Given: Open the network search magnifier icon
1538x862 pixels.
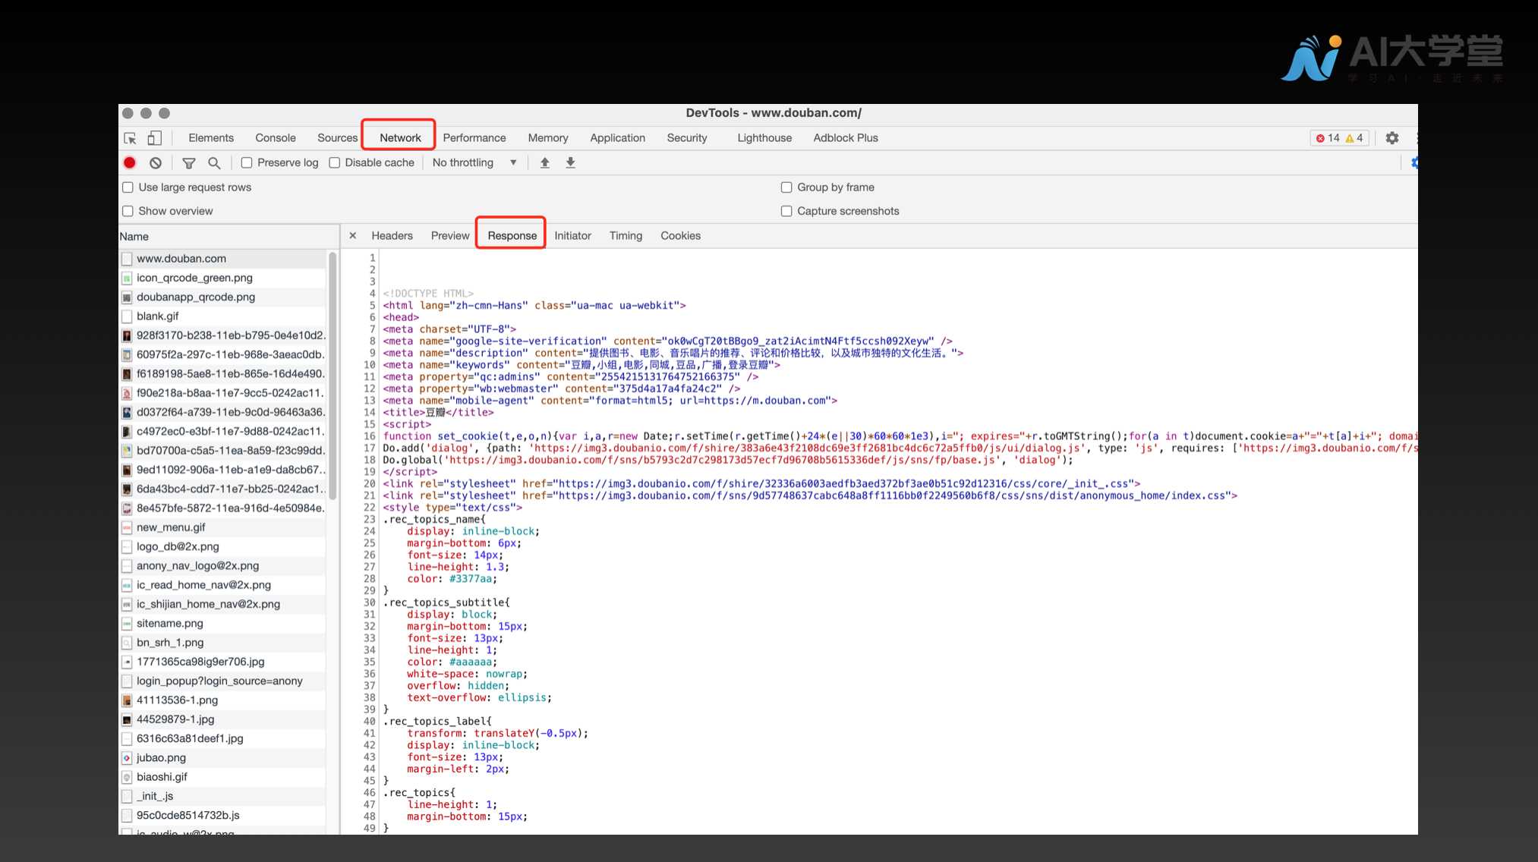Looking at the screenshot, I should click(x=214, y=162).
